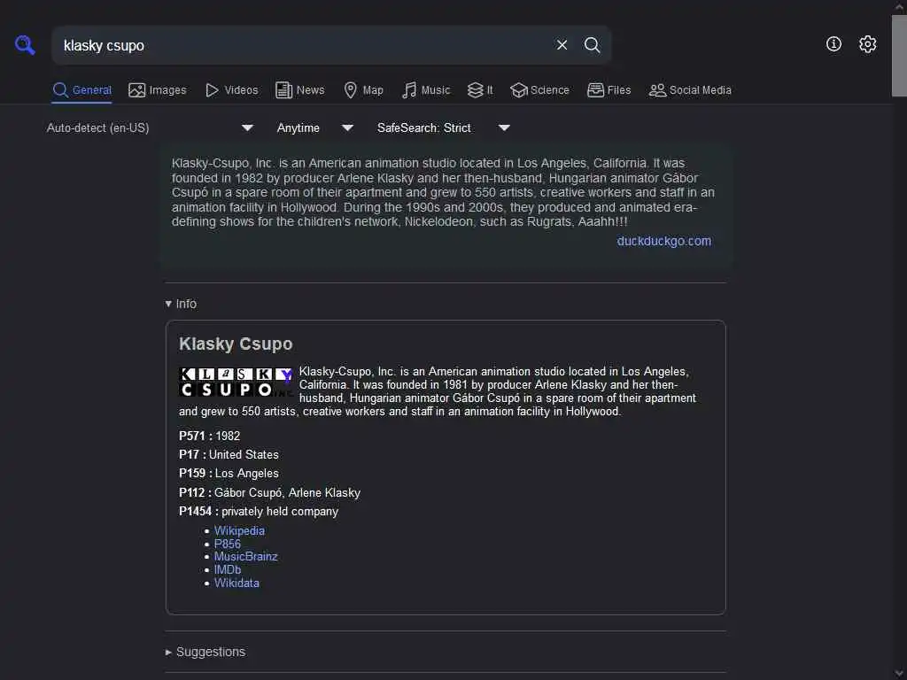Open the duckduckgo.com source link

pos(664,241)
